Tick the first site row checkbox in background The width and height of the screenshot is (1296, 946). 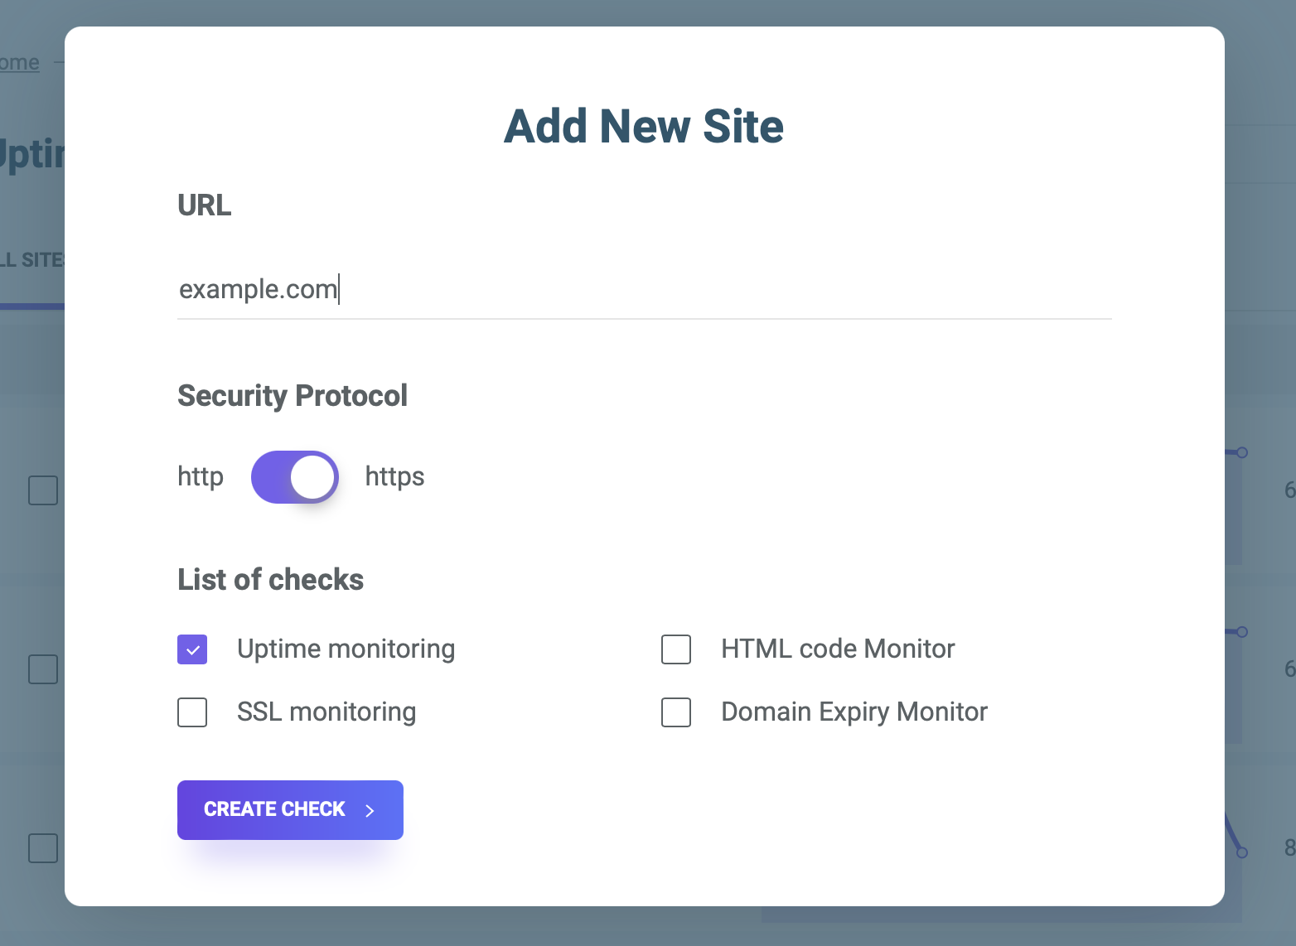coord(43,490)
